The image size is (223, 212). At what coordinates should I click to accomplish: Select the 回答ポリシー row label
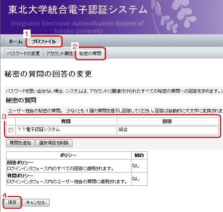click(20, 163)
